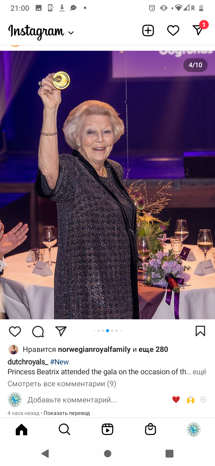Tap the add comment input field

pos(72,400)
